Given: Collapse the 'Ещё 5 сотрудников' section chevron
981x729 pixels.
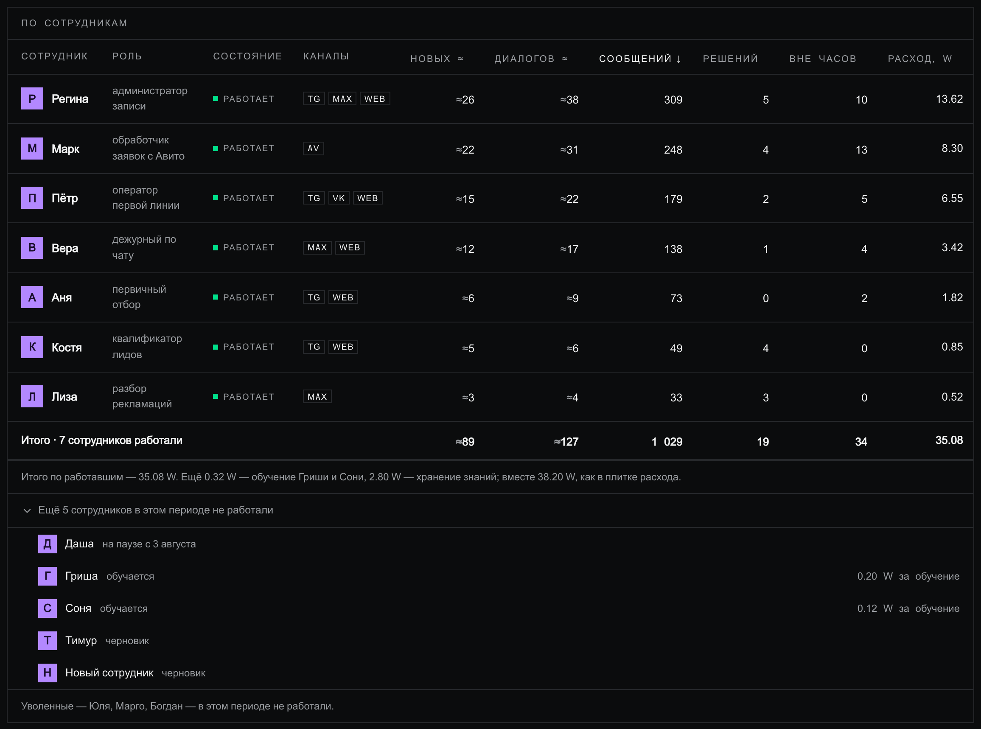Looking at the screenshot, I should [x=27, y=510].
